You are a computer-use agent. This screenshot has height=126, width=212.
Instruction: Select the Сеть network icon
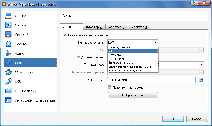8,63
